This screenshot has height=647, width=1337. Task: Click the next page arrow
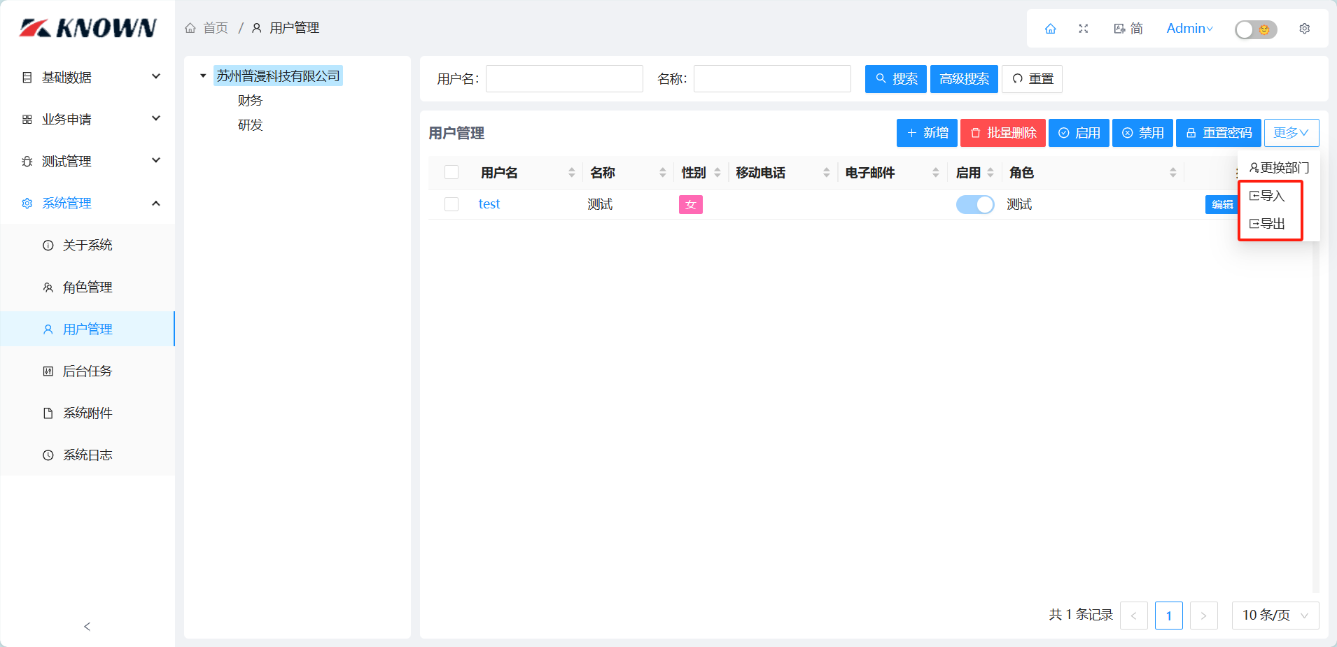pyautogui.click(x=1204, y=616)
